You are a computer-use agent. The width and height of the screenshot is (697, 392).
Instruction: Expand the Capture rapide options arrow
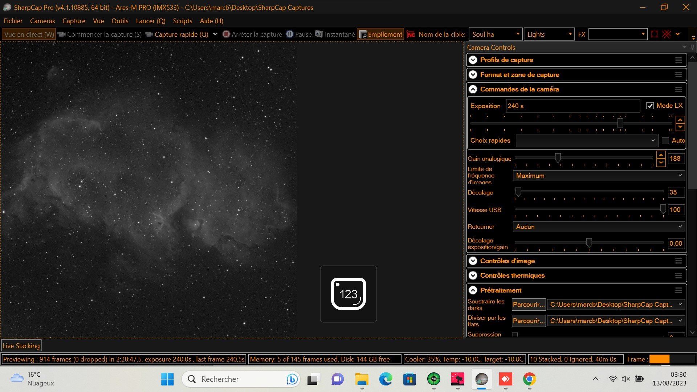[215, 34]
